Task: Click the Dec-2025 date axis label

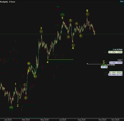Action: point(115,120)
